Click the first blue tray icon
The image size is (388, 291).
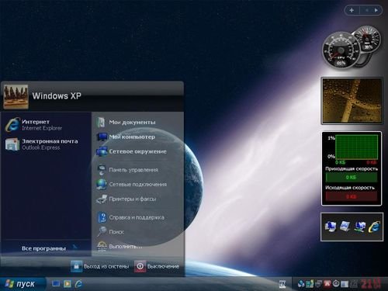(300, 284)
